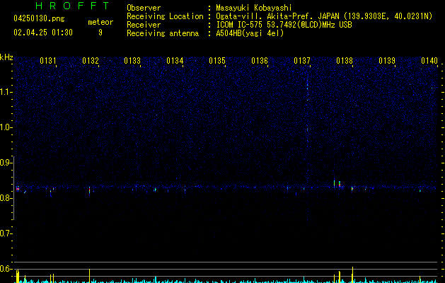445x283 pixels.
Task: Click the yellow power spike below 0132
Action: coord(89,276)
